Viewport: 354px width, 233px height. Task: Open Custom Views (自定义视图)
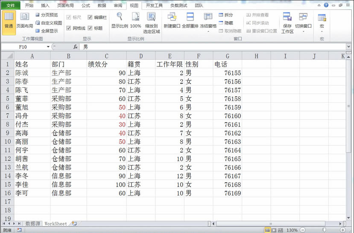(x=49, y=23)
